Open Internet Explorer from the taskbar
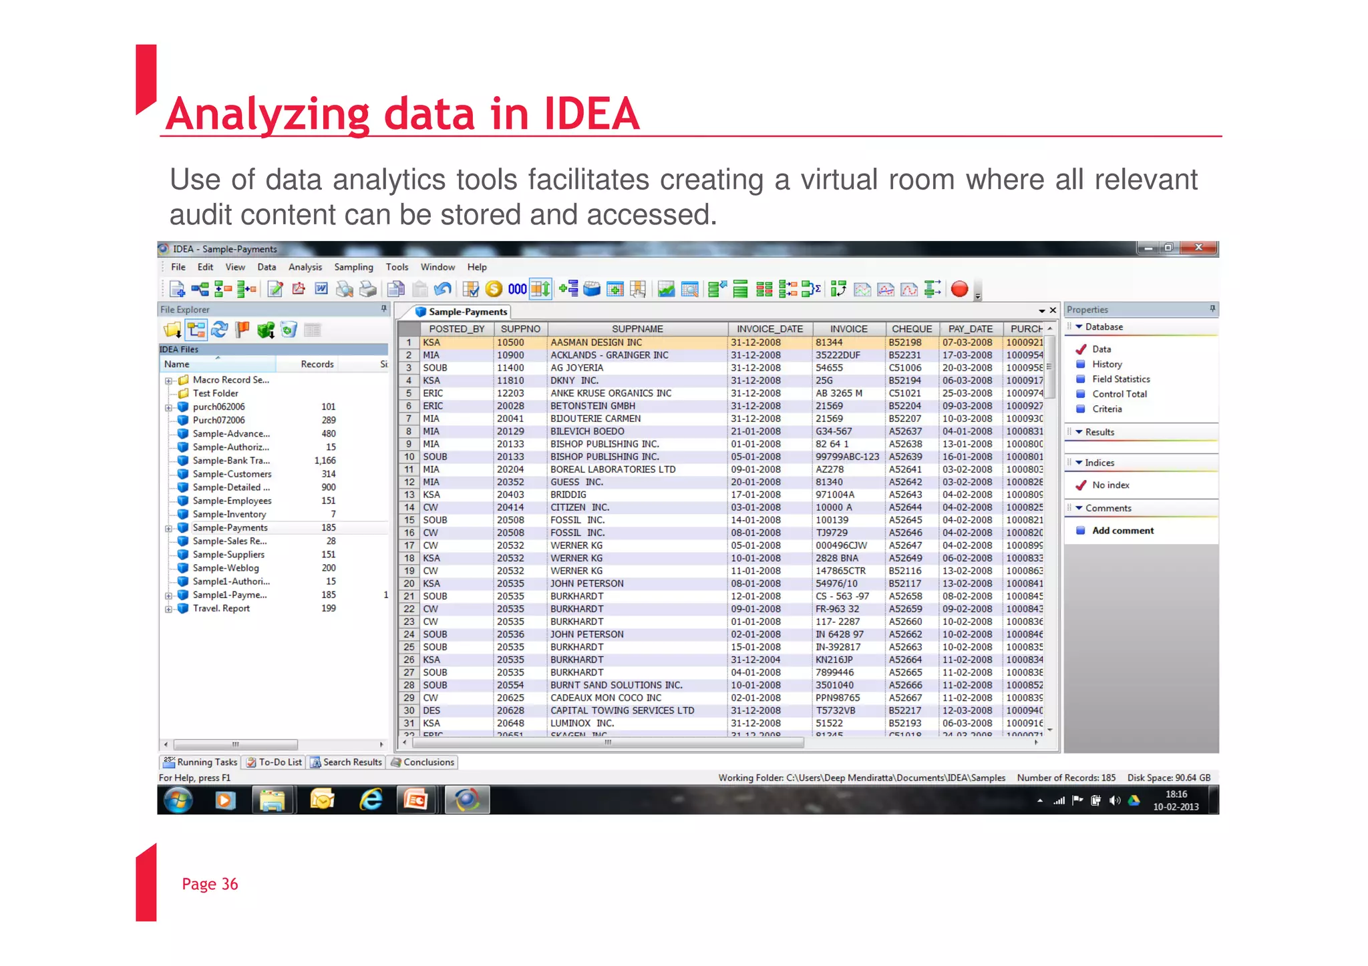The width and height of the screenshot is (1368, 966). tap(371, 800)
